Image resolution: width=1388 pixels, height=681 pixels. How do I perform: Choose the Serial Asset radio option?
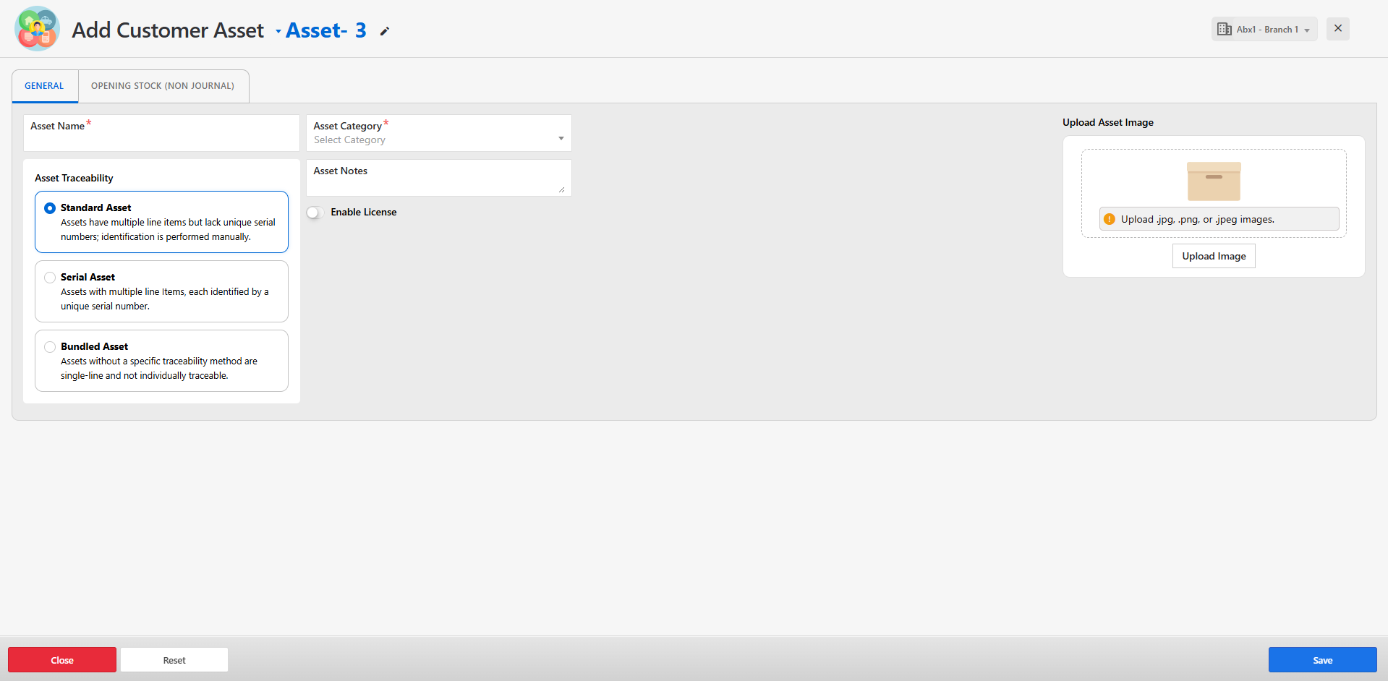click(50, 278)
